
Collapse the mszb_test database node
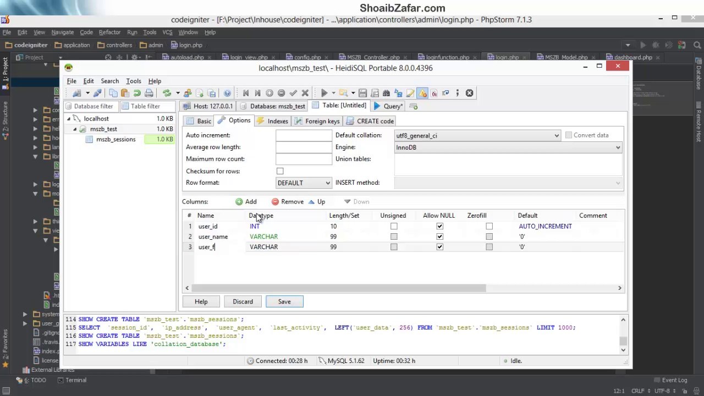(x=75, y=129)
